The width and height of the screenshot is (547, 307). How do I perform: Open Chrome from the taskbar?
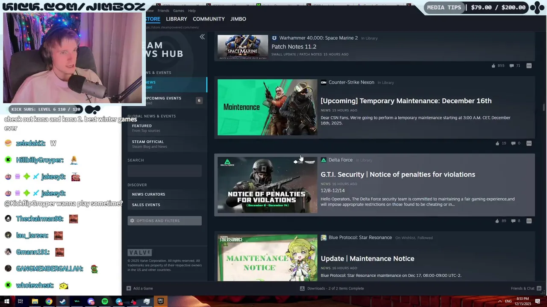[x=49, y=301]
